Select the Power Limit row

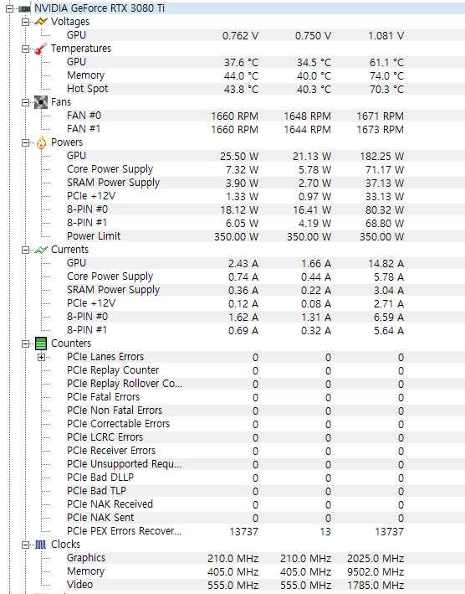click(x=265, y=236)
